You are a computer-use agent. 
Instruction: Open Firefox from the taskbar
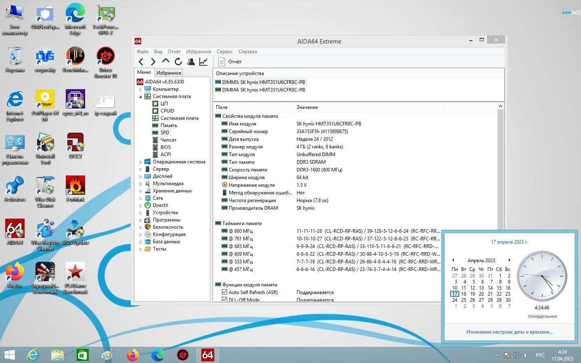(133, 355)
